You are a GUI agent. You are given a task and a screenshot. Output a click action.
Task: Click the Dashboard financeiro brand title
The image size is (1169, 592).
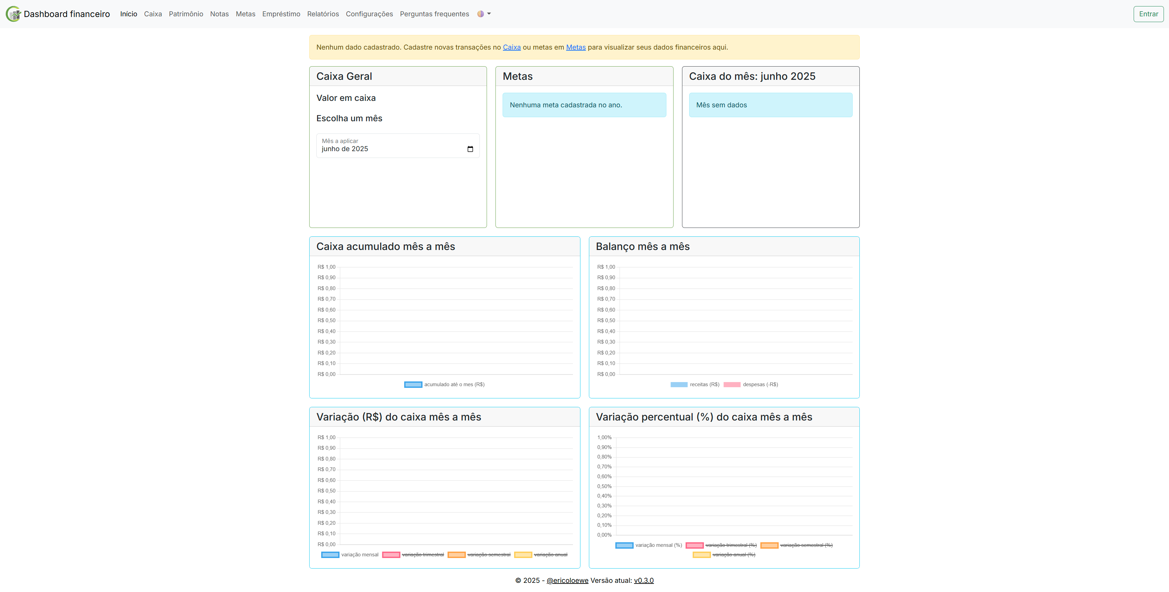67,14
